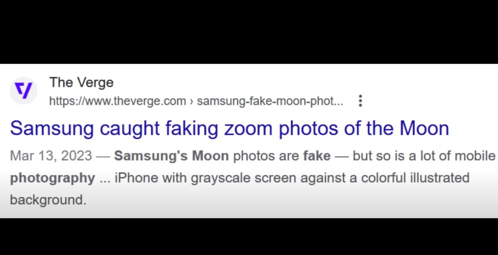Click the black bar below the search result
Screen dimensions: 498x255
point(249,237)
